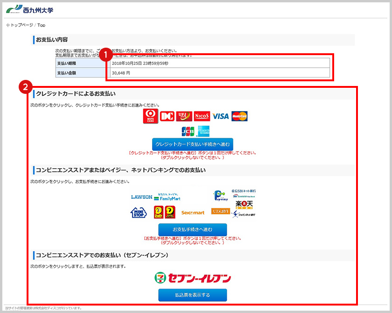Click the footer notice mentioning 株式会社ディスコ

point(43,308)
